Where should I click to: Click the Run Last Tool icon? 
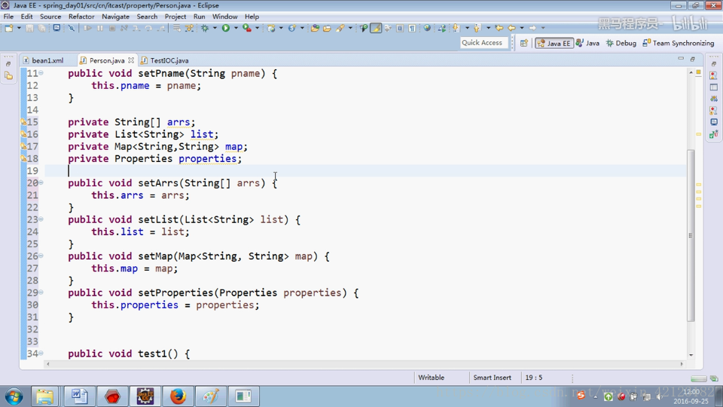pyautogui.click(x=247, y=29)
